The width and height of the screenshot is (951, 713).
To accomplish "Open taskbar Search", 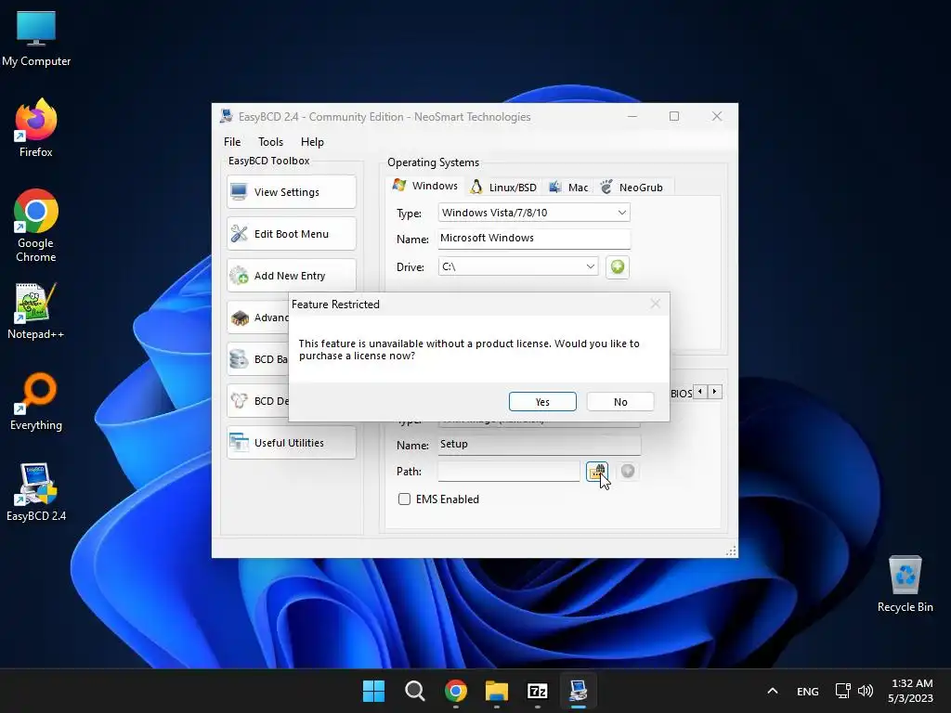I will click(x=415, y=691).
